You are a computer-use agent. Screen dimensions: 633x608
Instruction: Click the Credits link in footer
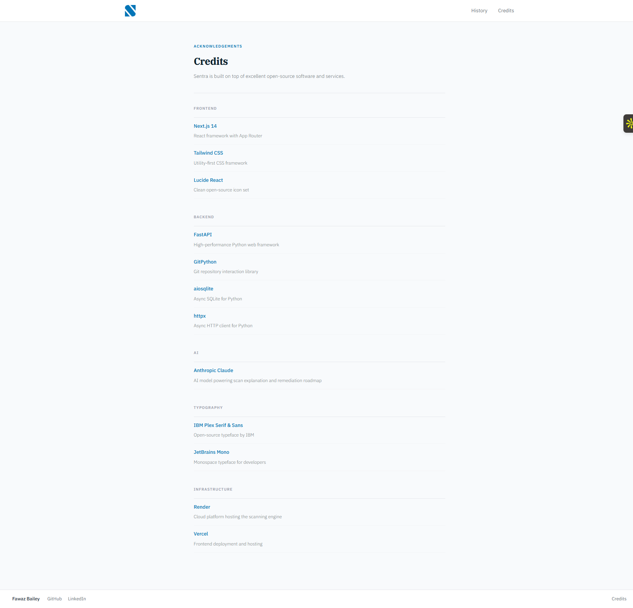click(619, 599)
